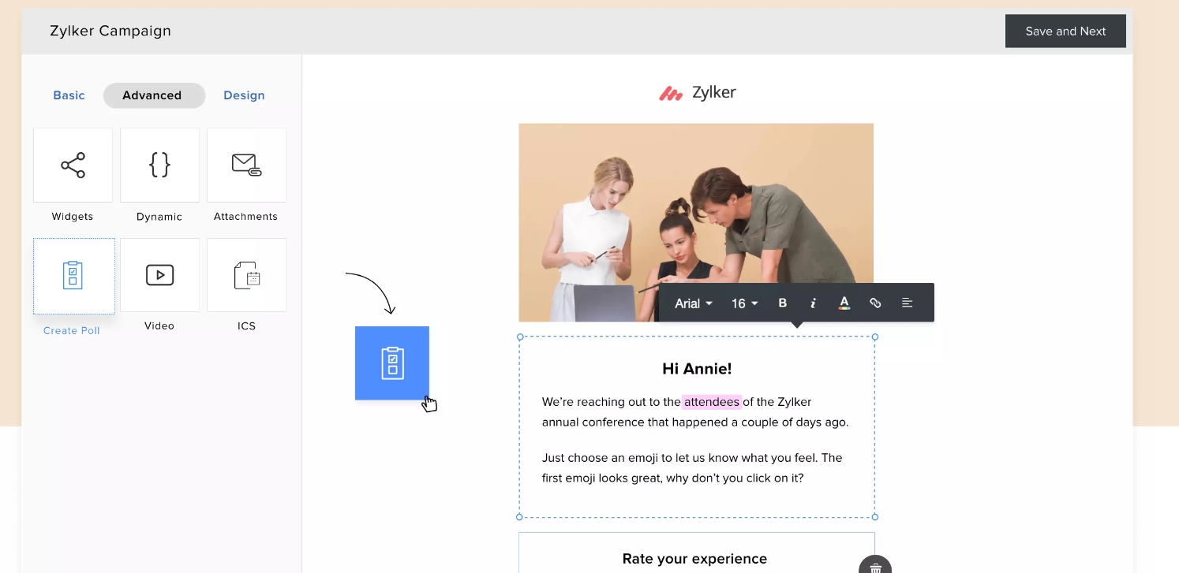Open the link insertion icon
Image resolution: width=1179 pixels, height=573 pixels.
point(875,303)
